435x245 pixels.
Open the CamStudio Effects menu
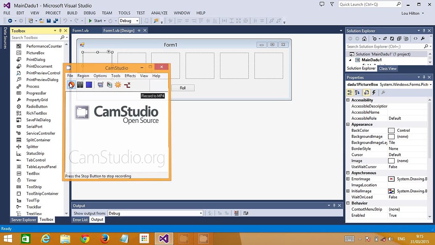pyautogui.click(x=130, y=76)
